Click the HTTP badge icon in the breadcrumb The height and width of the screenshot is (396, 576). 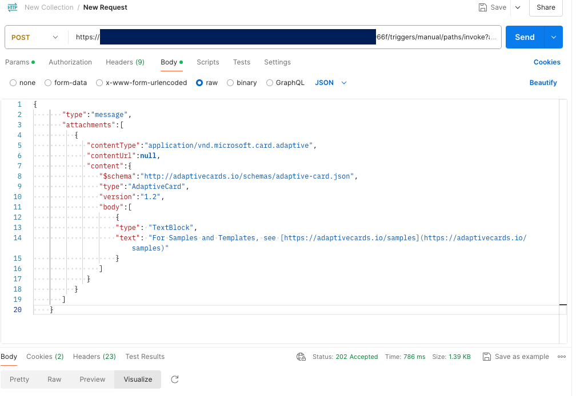point(13,7)
